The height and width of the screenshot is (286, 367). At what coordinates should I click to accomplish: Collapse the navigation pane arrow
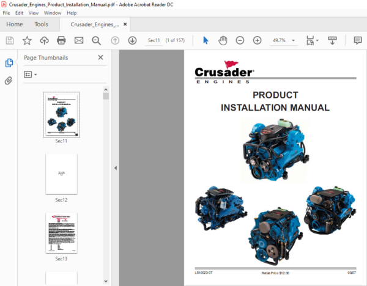[116, 168]
